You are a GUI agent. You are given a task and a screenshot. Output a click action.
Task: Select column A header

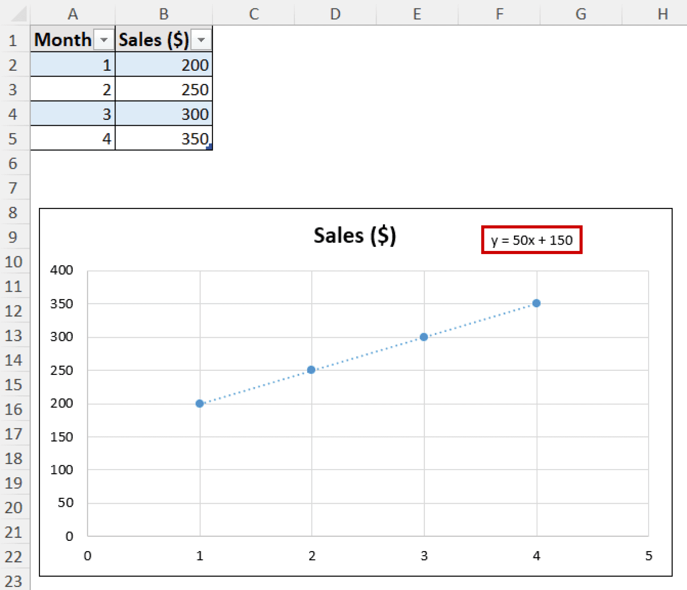[73, 14]
